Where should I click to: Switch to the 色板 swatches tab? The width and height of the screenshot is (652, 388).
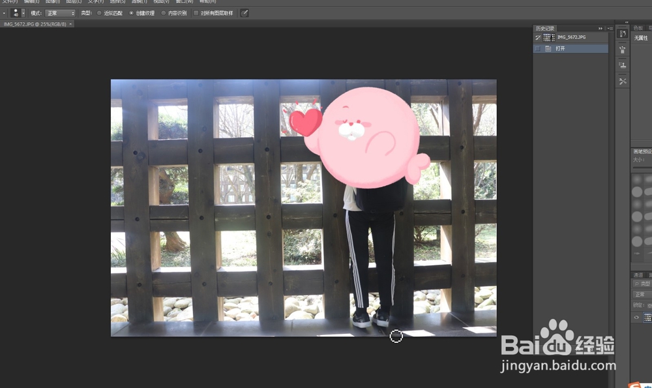[x=638, y=28]
